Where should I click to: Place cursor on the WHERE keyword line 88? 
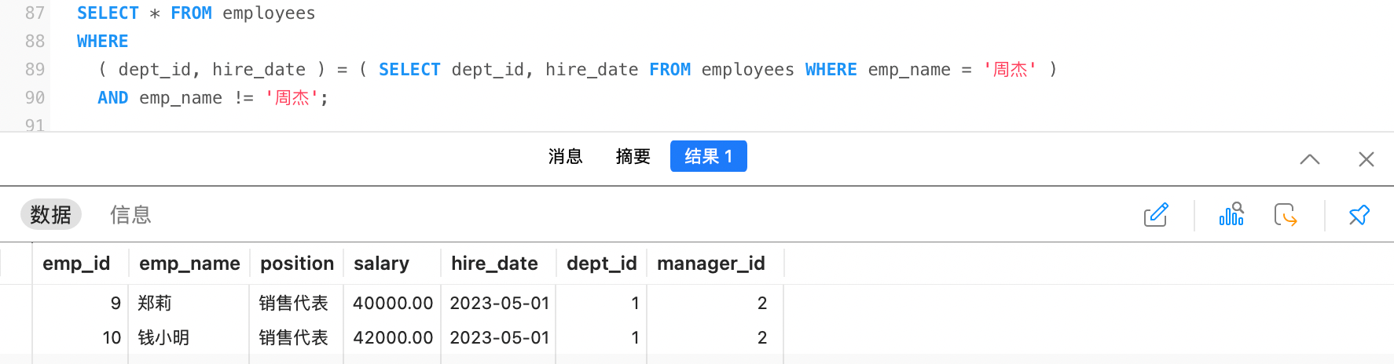(x=102, y=42)
